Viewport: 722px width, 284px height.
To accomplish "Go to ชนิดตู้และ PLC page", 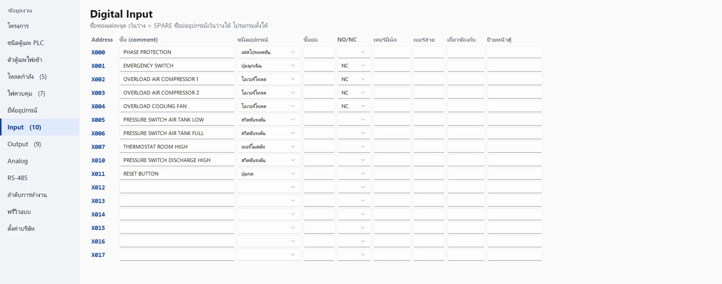I will click(x=40, y=43).
